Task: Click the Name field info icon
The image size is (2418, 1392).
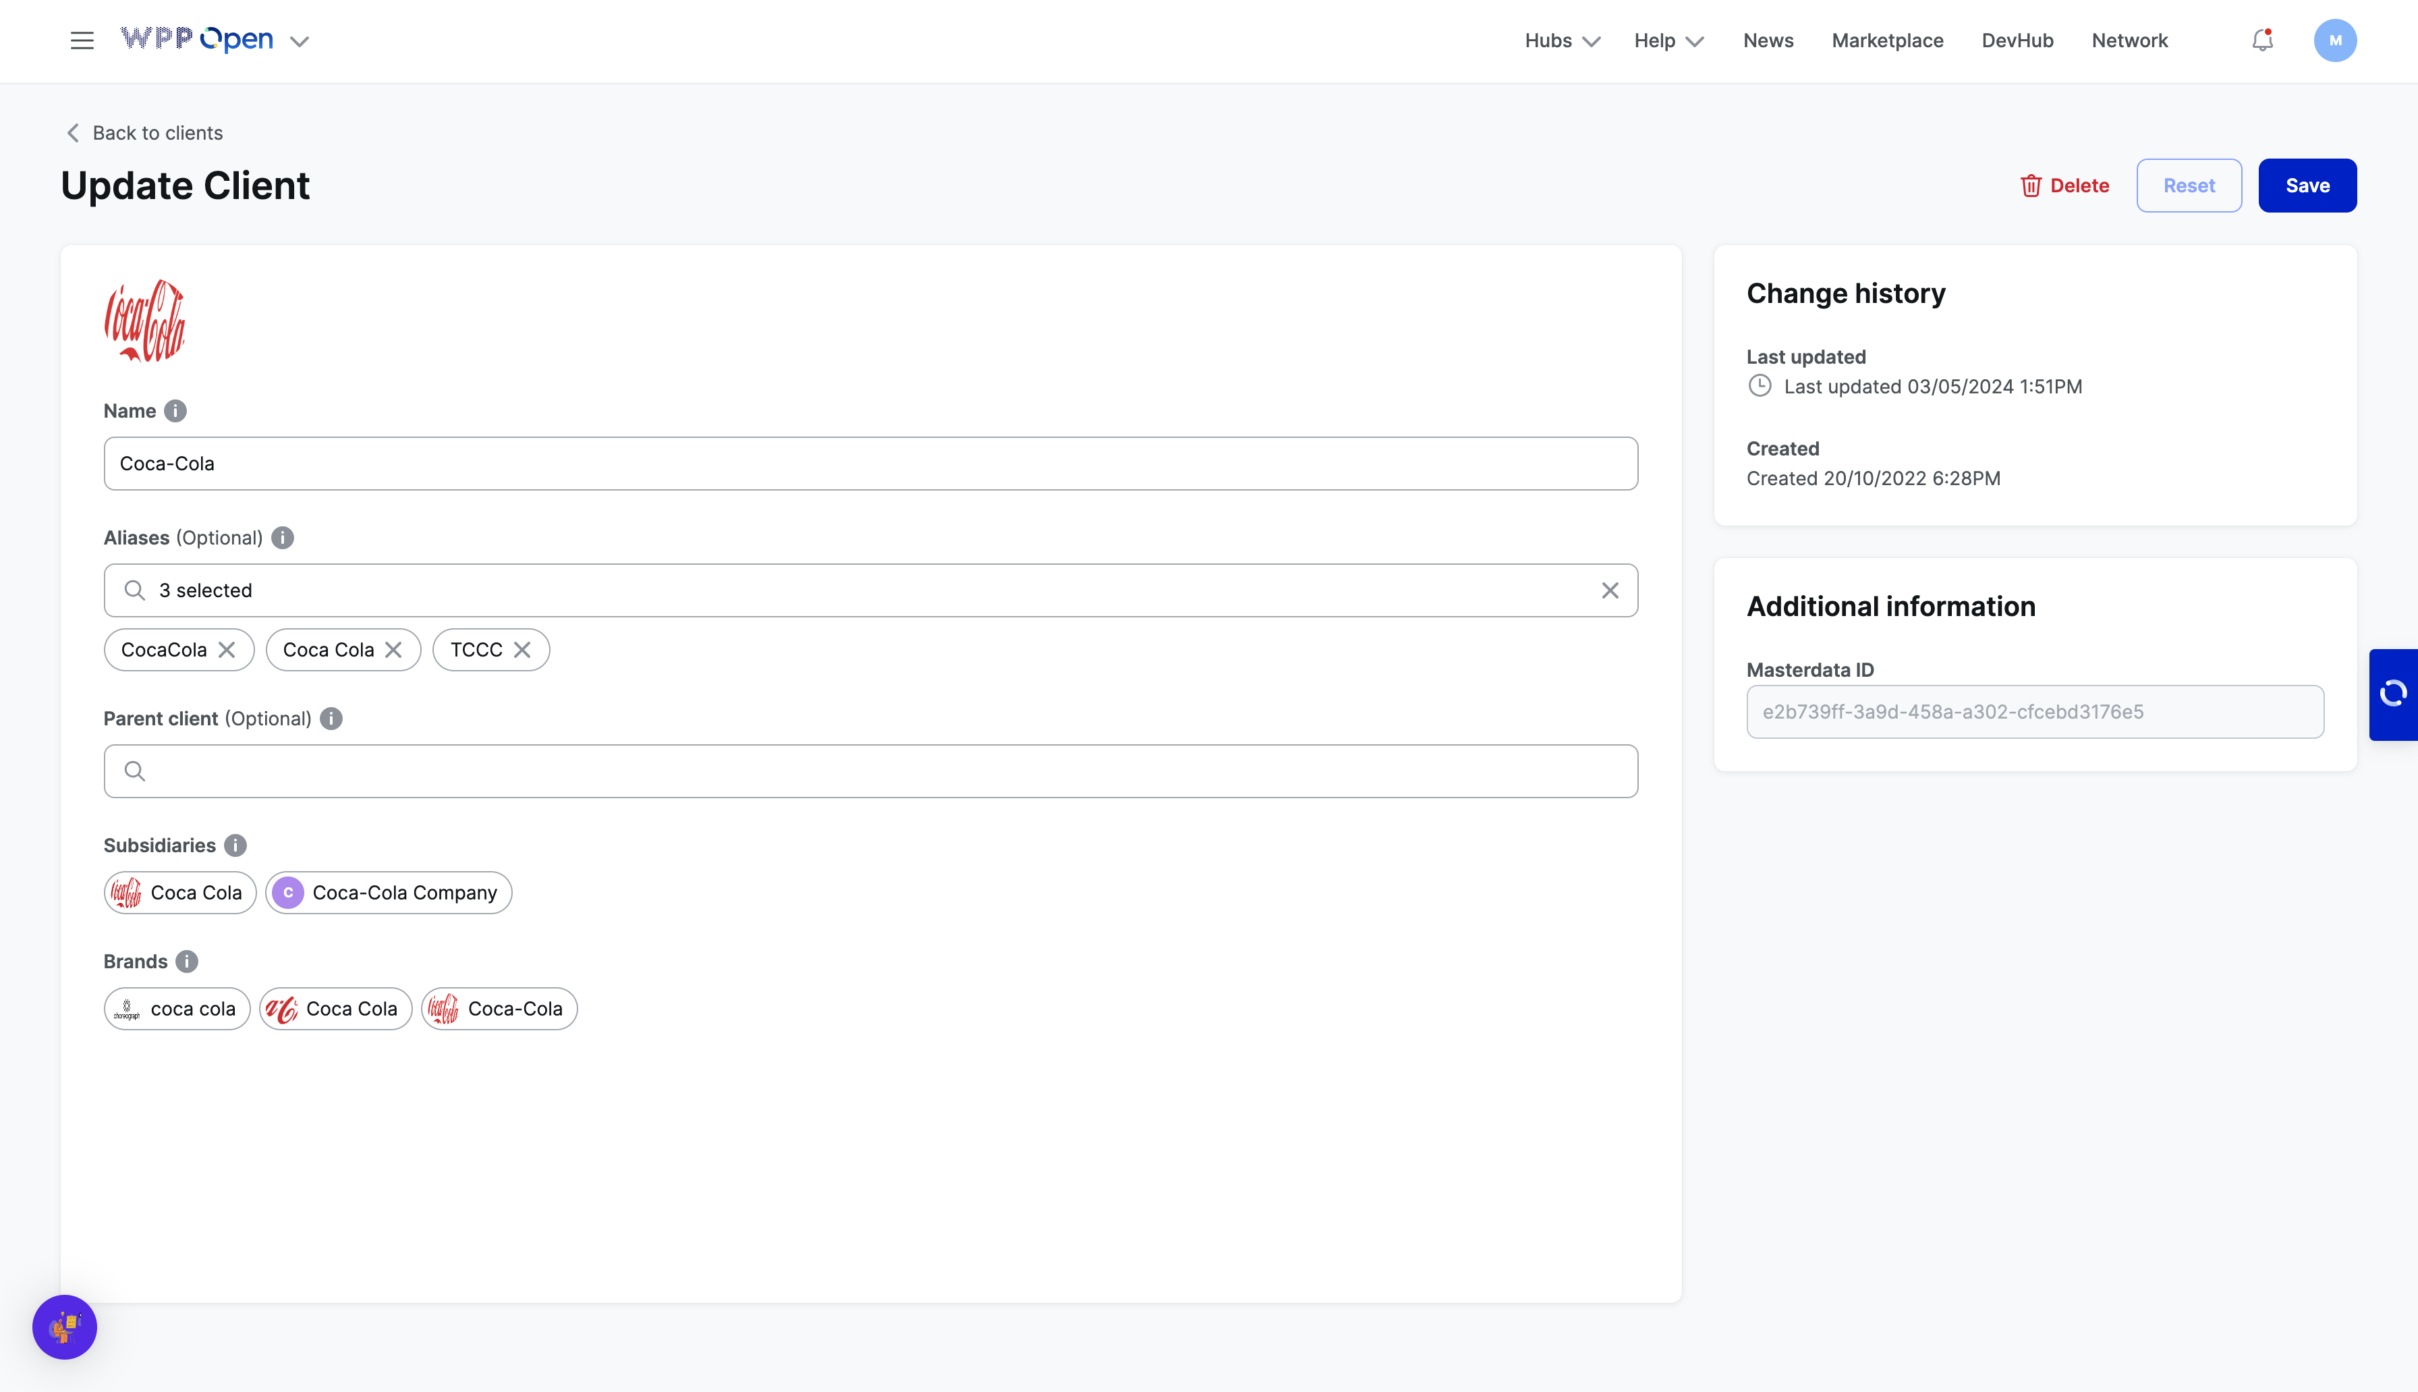Action: point(175,411)
